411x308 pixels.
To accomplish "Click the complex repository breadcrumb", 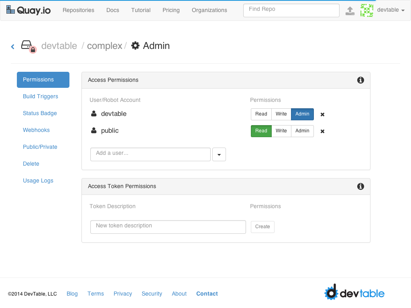I will tap(105, 46).
